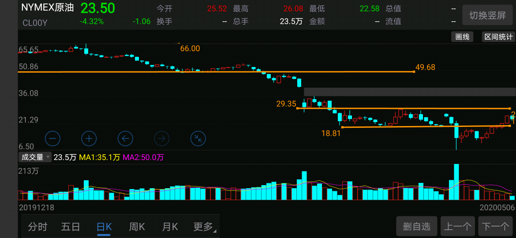Click the 49.68 line label
This screenshot has width=516, height=238.
point(425,67)
